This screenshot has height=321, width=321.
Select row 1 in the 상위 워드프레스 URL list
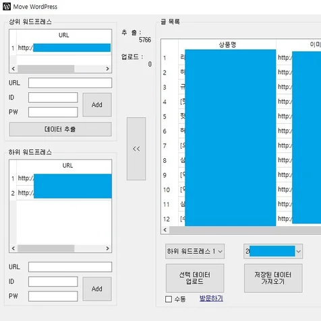tap(61, 48)
